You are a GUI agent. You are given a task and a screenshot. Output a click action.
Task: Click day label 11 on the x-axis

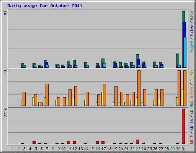69,149
